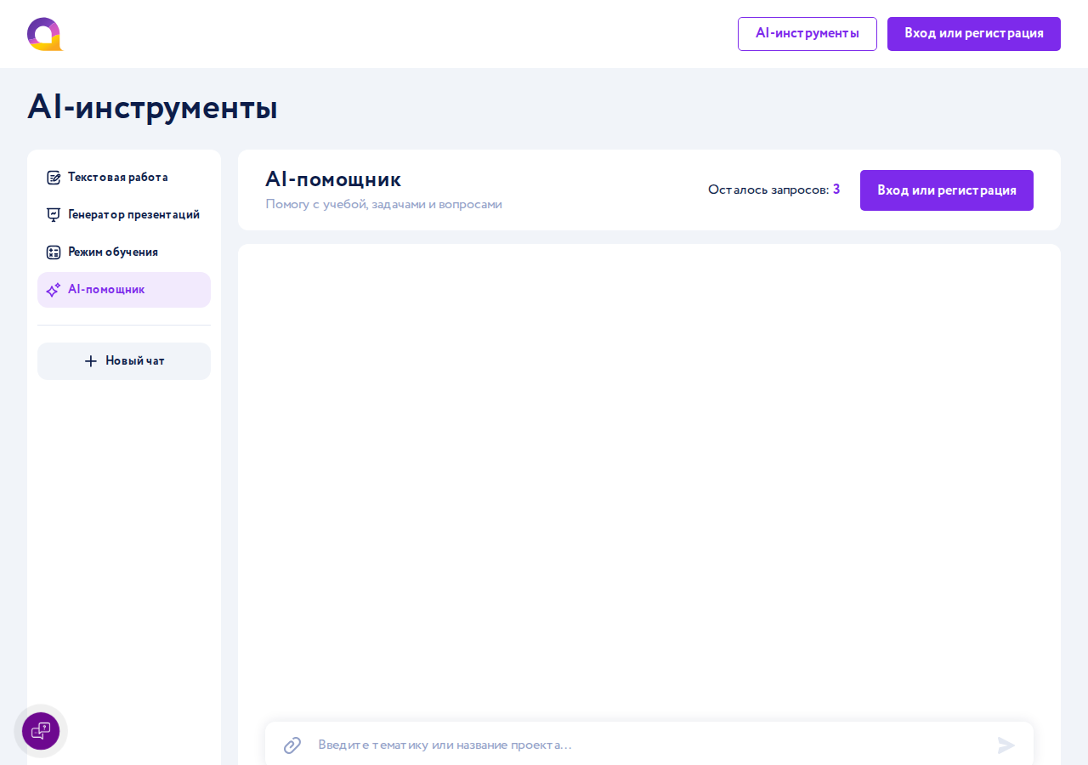Click the Текстовая работа pencil icon
This screenshot has height=765, width=1088.
(54, 178)
